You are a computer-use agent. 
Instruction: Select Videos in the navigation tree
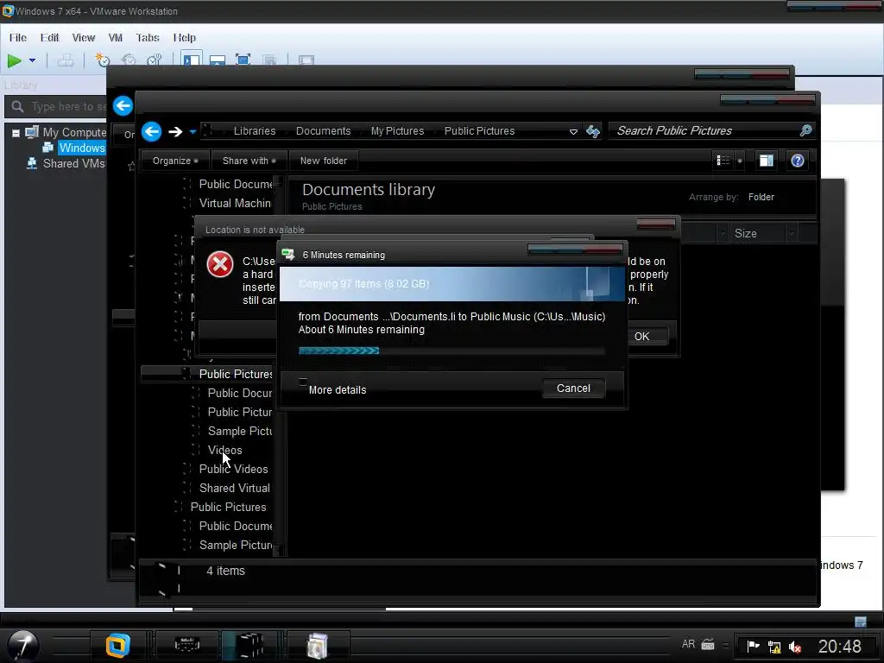pos(225,451)
